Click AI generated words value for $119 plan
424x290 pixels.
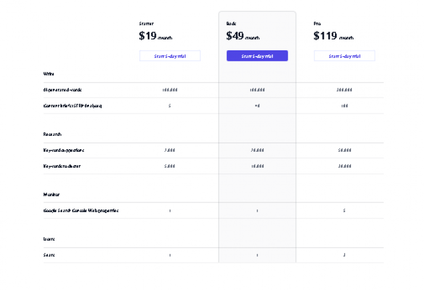344,89
